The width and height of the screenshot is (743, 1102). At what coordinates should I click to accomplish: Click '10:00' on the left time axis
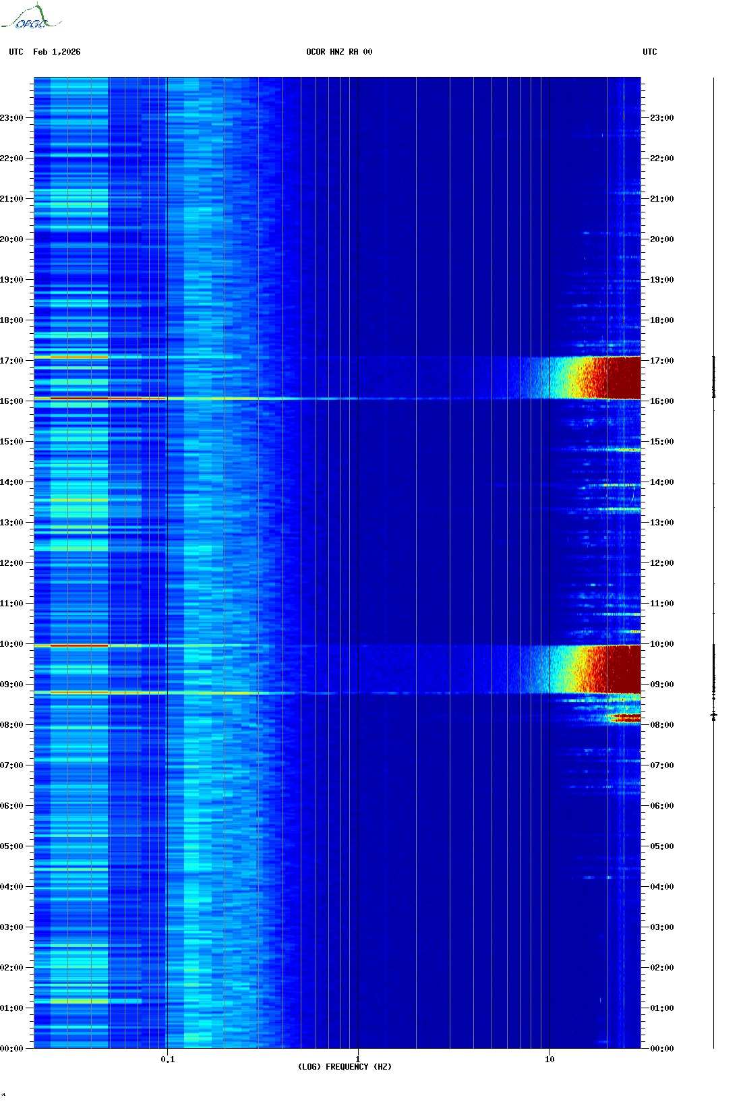tap(11, 644)
